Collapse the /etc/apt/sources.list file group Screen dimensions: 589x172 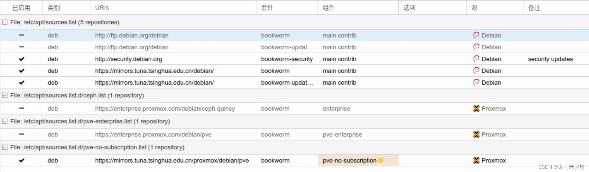[4, 22]
